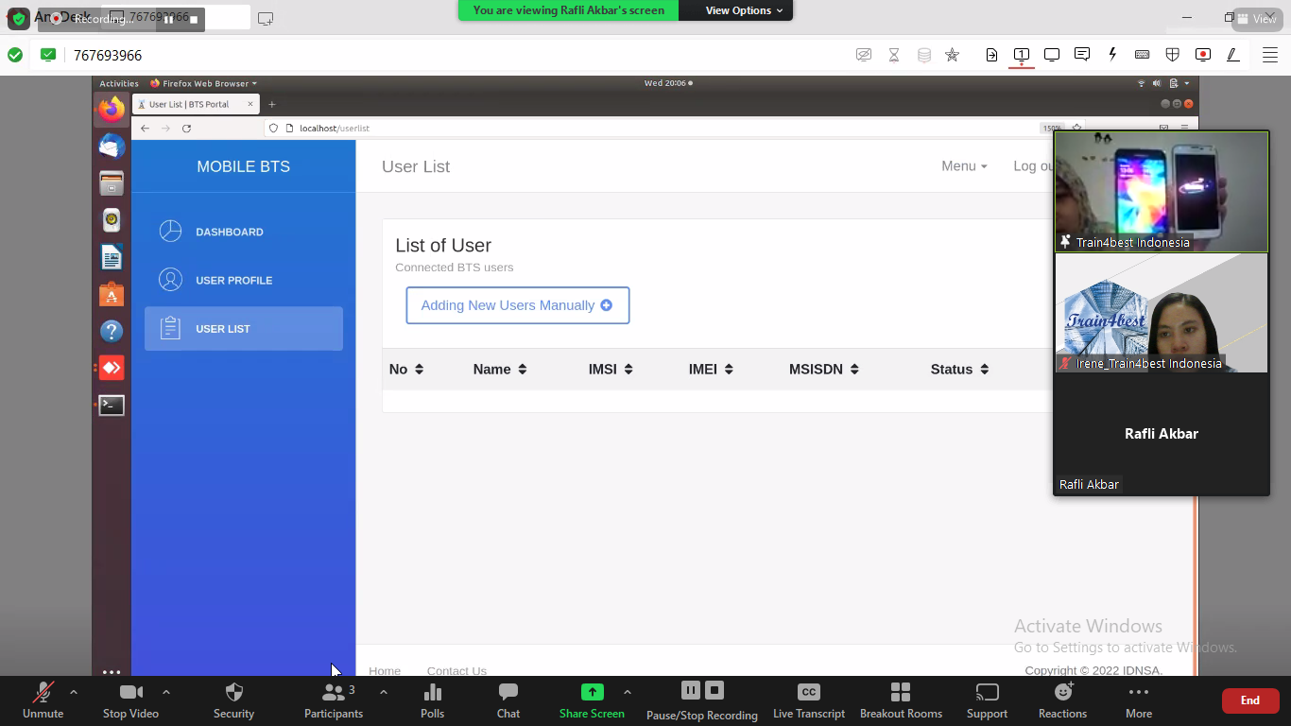Click the Share Screen icon

pos(592,693)
